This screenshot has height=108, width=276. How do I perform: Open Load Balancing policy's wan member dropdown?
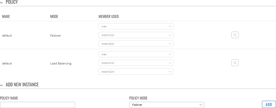[136, 54]
